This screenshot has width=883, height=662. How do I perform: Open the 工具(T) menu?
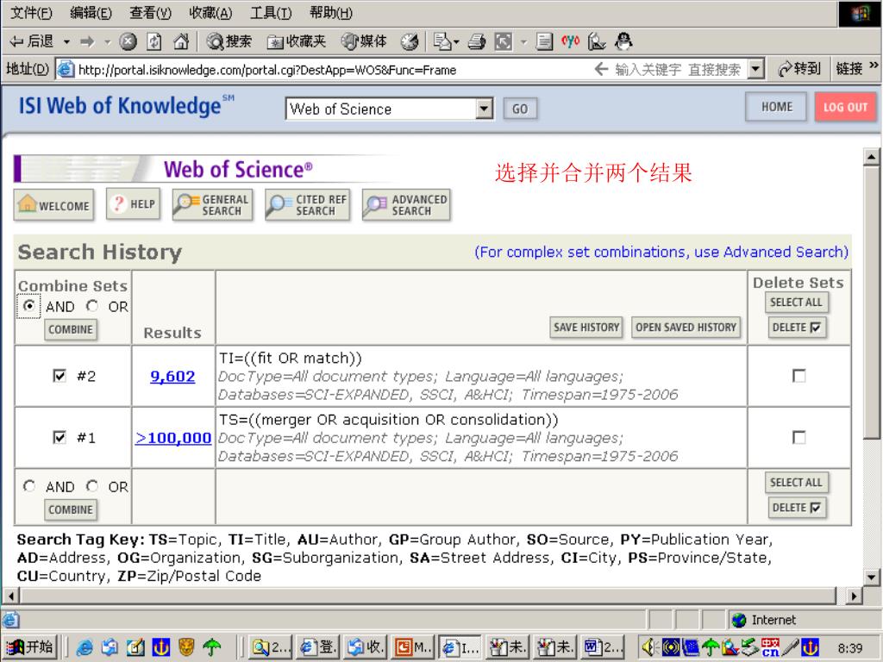(x=271, y=12)
